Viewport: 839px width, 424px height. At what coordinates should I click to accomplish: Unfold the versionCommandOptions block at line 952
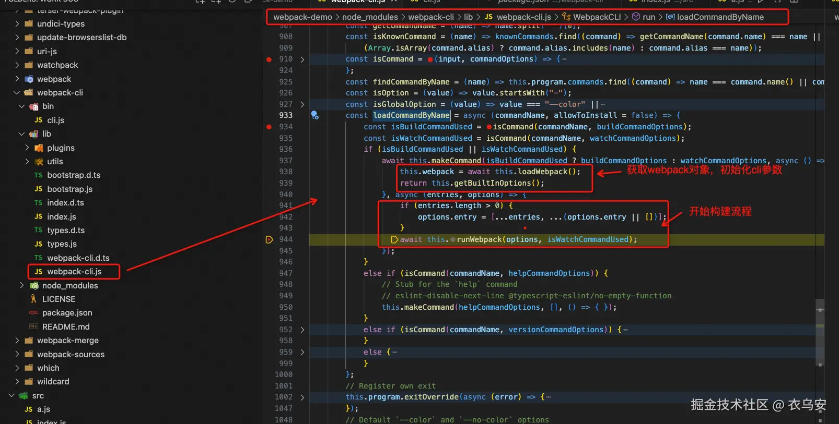tap(302, 330)
